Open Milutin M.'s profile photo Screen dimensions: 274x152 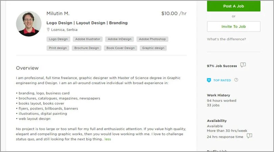29,24
